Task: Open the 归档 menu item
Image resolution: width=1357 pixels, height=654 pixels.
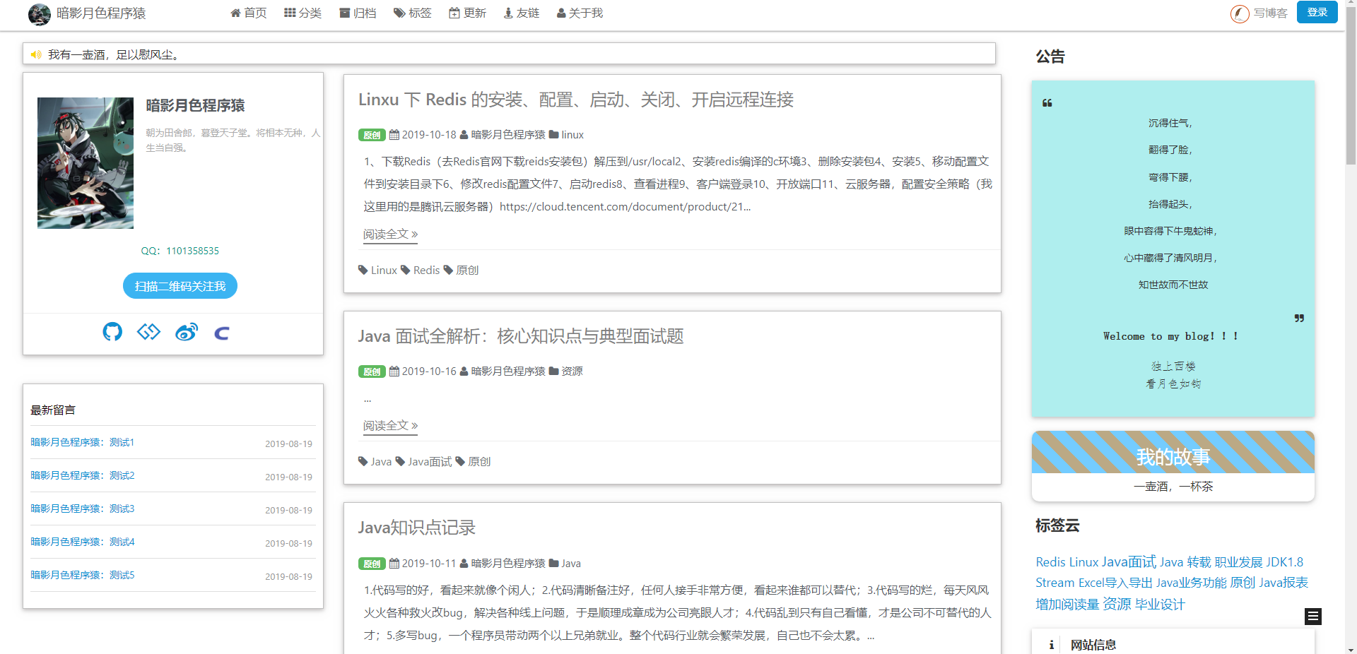Action: coord(358,13)
